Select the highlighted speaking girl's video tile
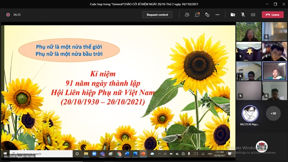 274,71
